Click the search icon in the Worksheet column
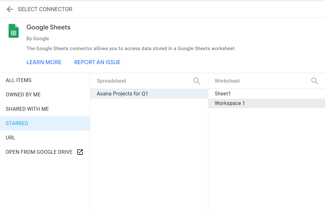The image size is (325, 209). [x=314, y=81]
